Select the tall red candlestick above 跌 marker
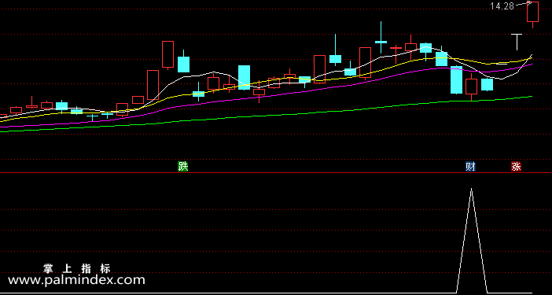The height and width of the screenshot is (295, 552). pyautogui.click(x=167, y=54)
